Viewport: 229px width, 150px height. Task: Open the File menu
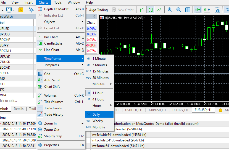pos(3,2)
